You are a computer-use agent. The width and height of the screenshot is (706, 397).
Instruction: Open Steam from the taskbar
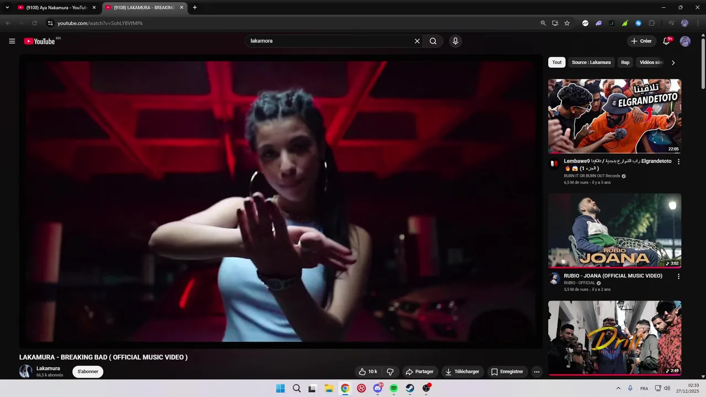point(410,388)
